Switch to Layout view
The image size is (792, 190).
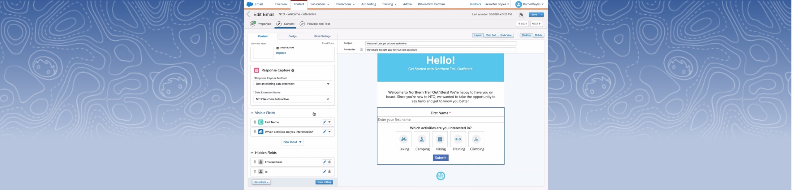[x=478, y=35]
